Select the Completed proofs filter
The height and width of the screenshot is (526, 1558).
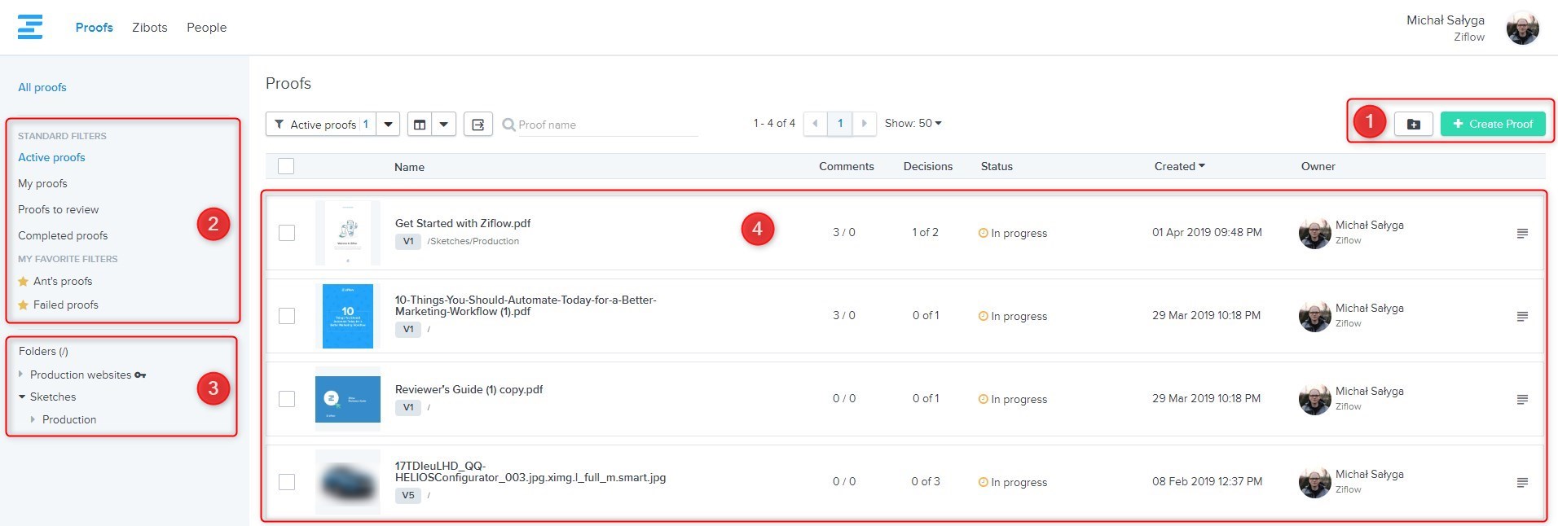63,235
